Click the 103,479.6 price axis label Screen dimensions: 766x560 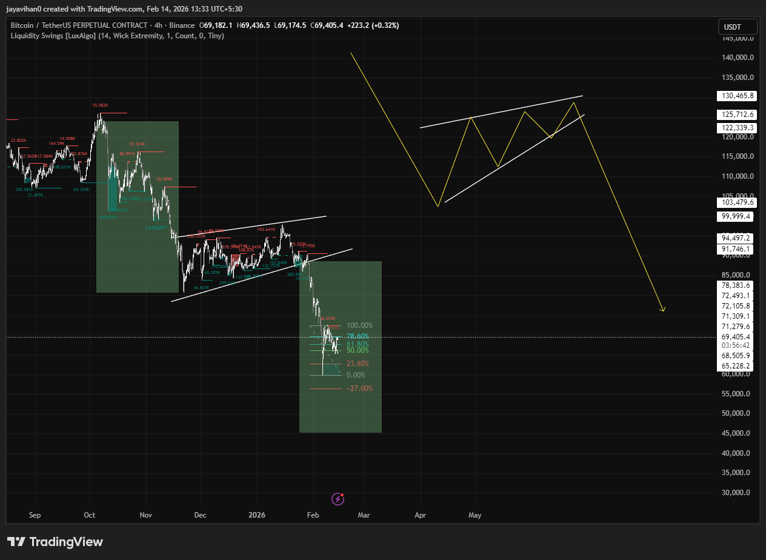pos(737,202)
